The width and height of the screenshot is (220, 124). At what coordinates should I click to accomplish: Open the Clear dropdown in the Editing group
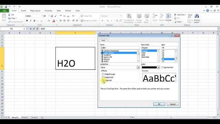182,22
